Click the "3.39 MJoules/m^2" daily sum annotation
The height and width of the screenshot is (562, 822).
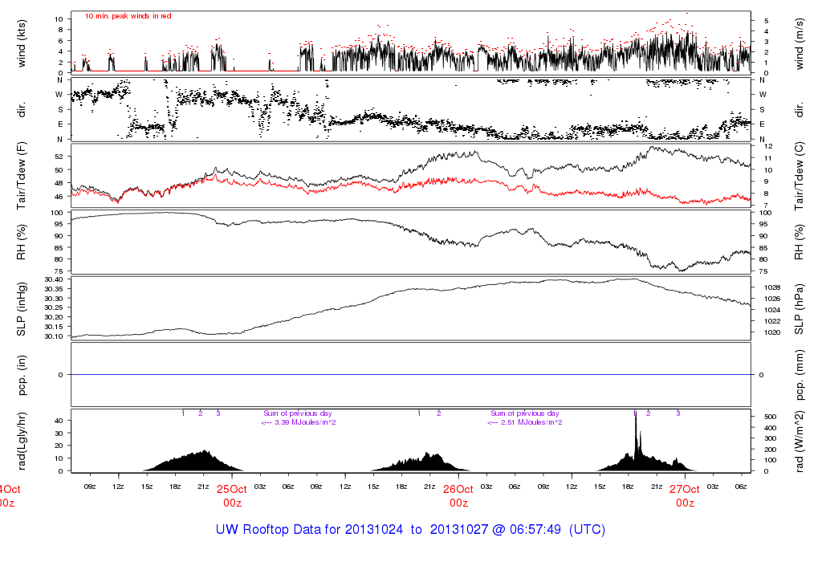click(305, 422)
